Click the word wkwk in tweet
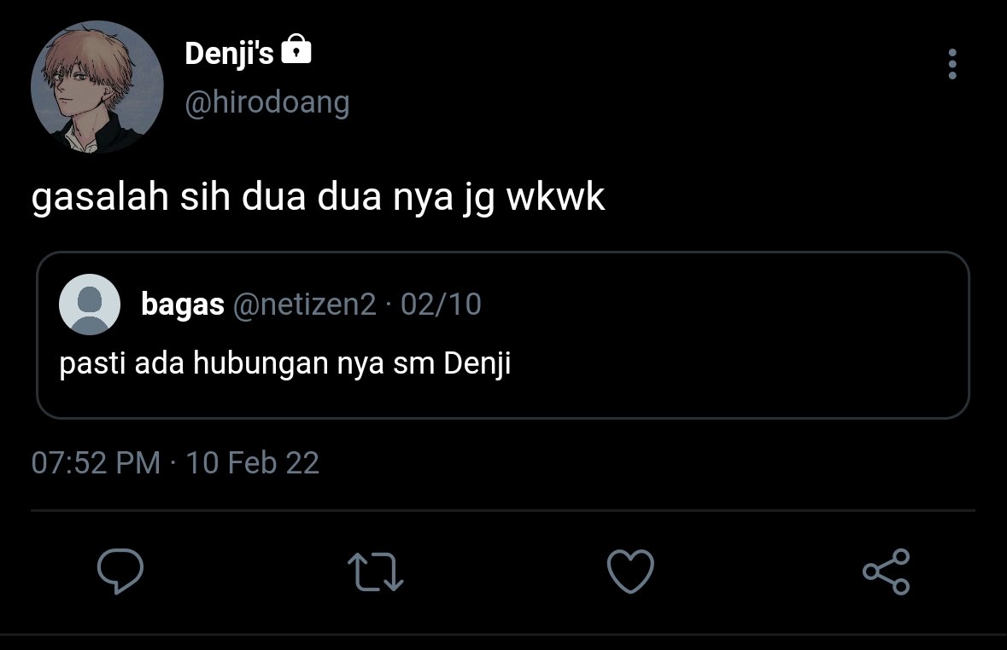 click(555, 196)
